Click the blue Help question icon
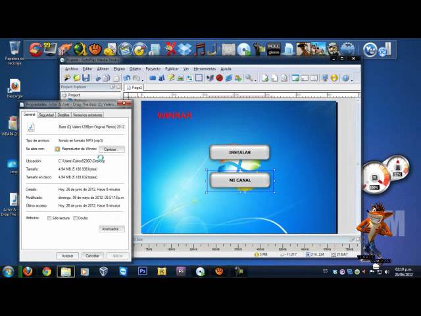 click(345, 78)
